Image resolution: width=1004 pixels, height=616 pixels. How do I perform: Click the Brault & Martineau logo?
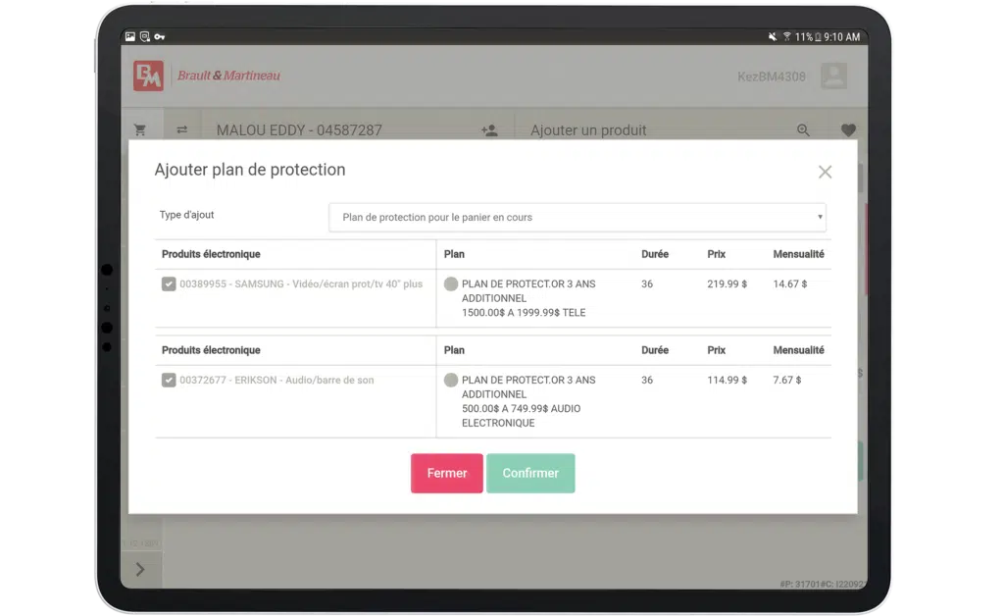tap(149, 77)
